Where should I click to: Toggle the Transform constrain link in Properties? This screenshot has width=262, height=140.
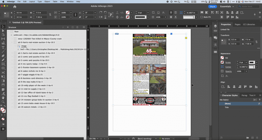pos(256,41)
